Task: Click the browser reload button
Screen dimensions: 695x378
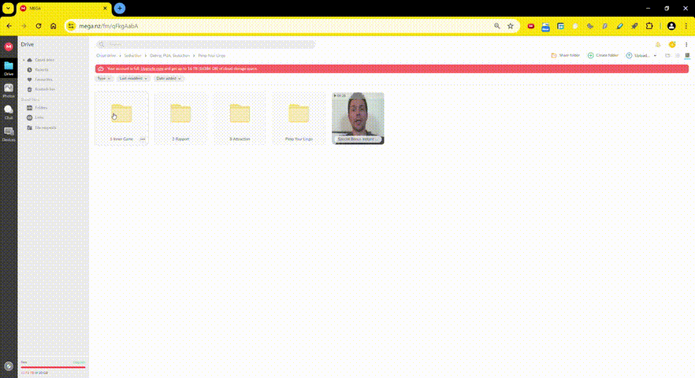Action: coord(39,26)
